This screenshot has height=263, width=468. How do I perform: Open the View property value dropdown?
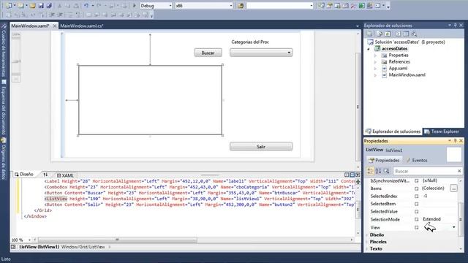(454, 227)
